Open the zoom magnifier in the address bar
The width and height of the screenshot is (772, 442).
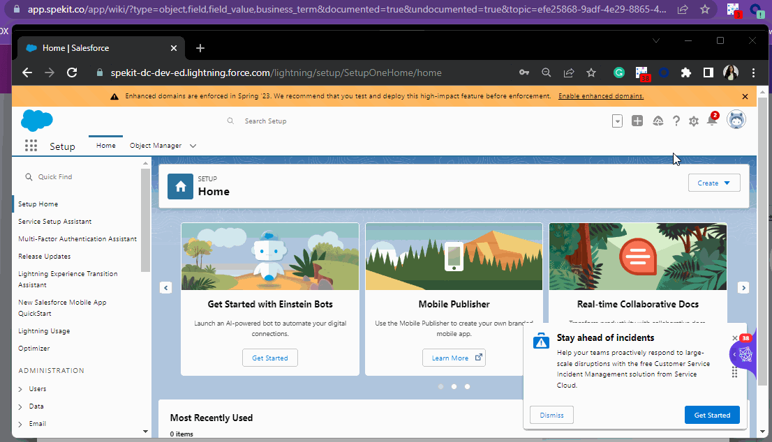546,73
